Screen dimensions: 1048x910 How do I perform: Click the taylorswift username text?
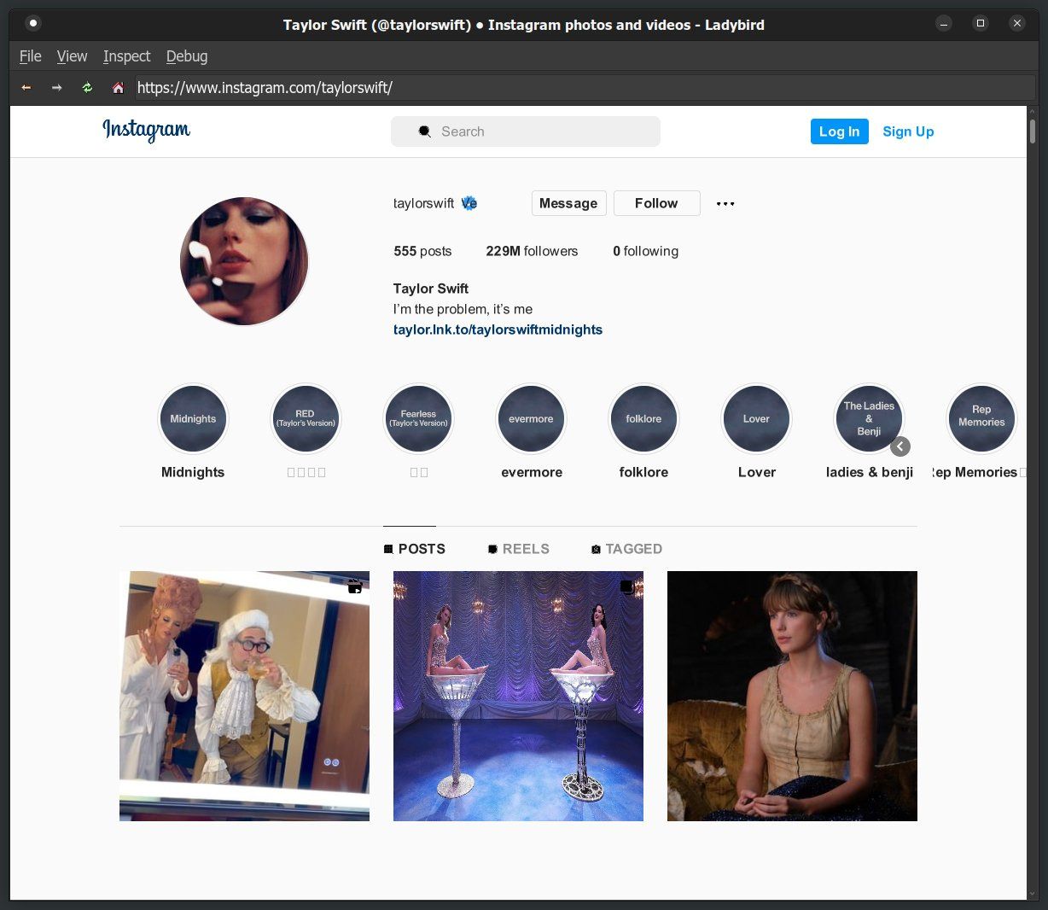click(423, 203)
